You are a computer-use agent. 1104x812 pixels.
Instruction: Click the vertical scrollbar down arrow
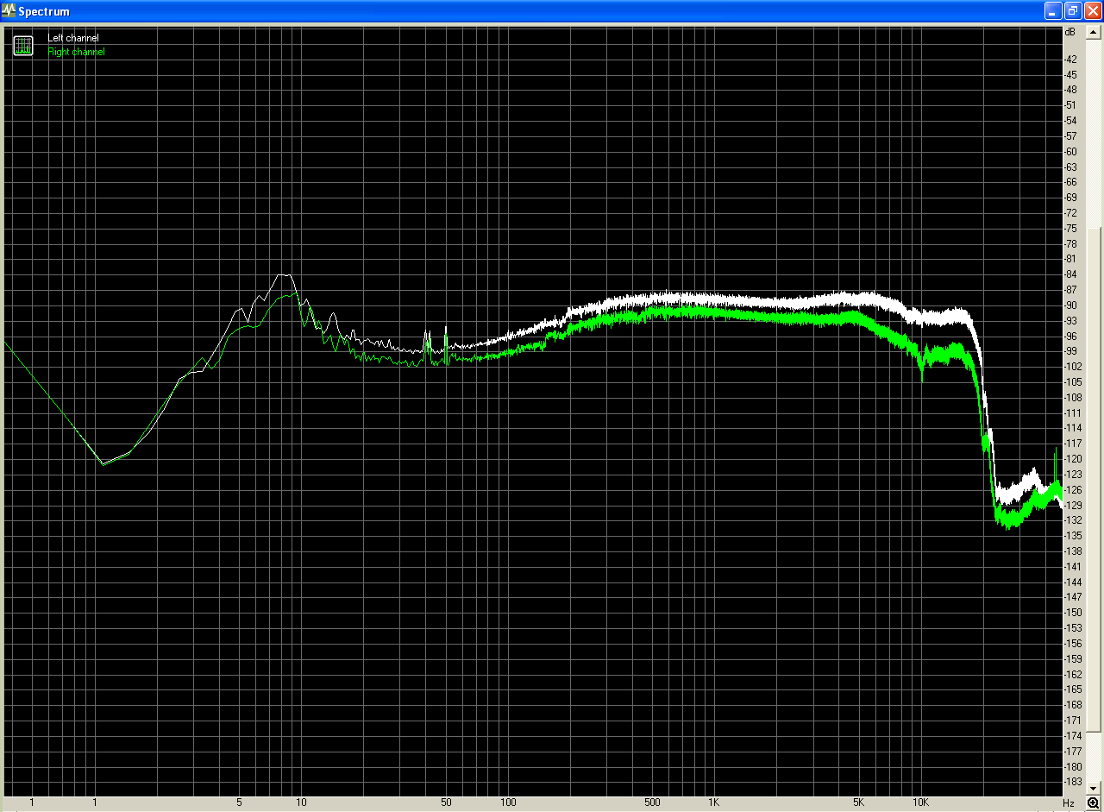pyautogui.click(x=1093, y=789)
